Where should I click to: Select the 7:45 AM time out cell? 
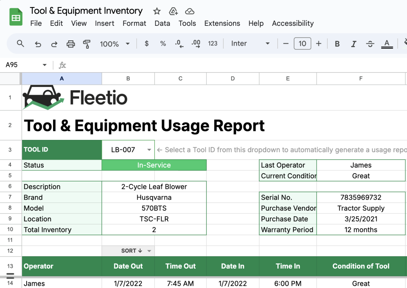180,284
